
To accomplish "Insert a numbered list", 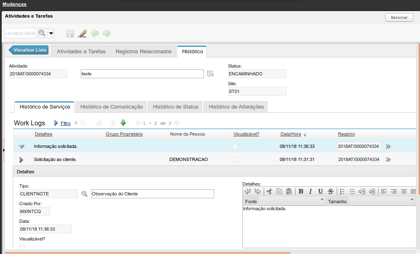I will coord(342,191).
